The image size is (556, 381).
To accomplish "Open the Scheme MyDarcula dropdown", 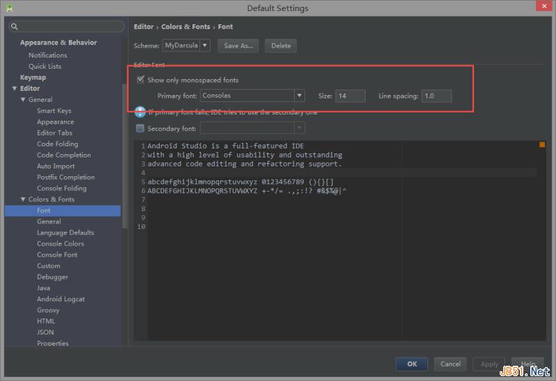I will tap(205, 46).
